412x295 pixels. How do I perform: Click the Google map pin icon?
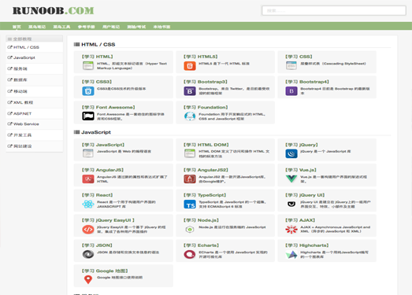click(x=88, y=279)
